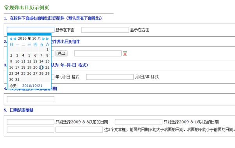Click the 六 weekday header in calendar

point(47,45)
